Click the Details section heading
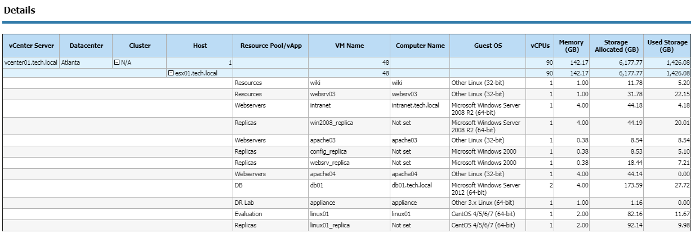Image resolution: width=695 pixels, height=233 pixels. (19, 10)
